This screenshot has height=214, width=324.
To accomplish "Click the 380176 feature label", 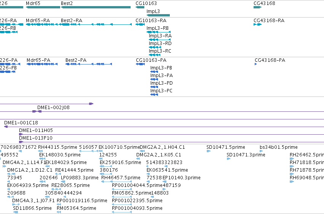I will pos(109,170).
